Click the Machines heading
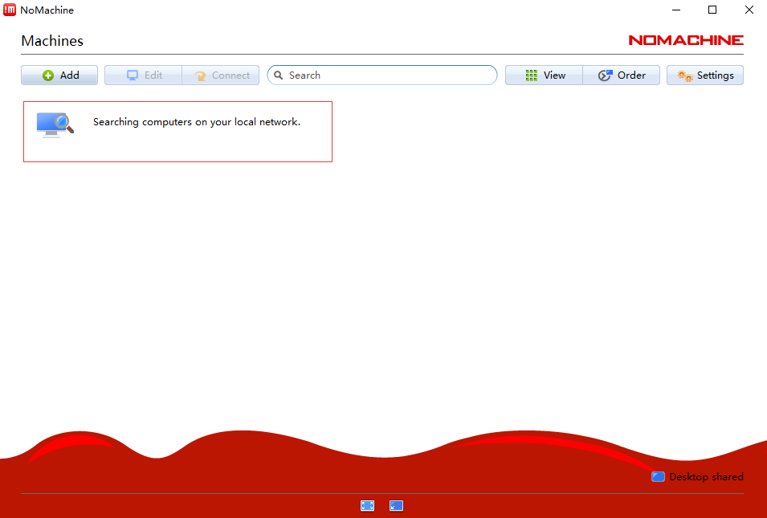Screen dimensions: 767x518 click(52, 41)
